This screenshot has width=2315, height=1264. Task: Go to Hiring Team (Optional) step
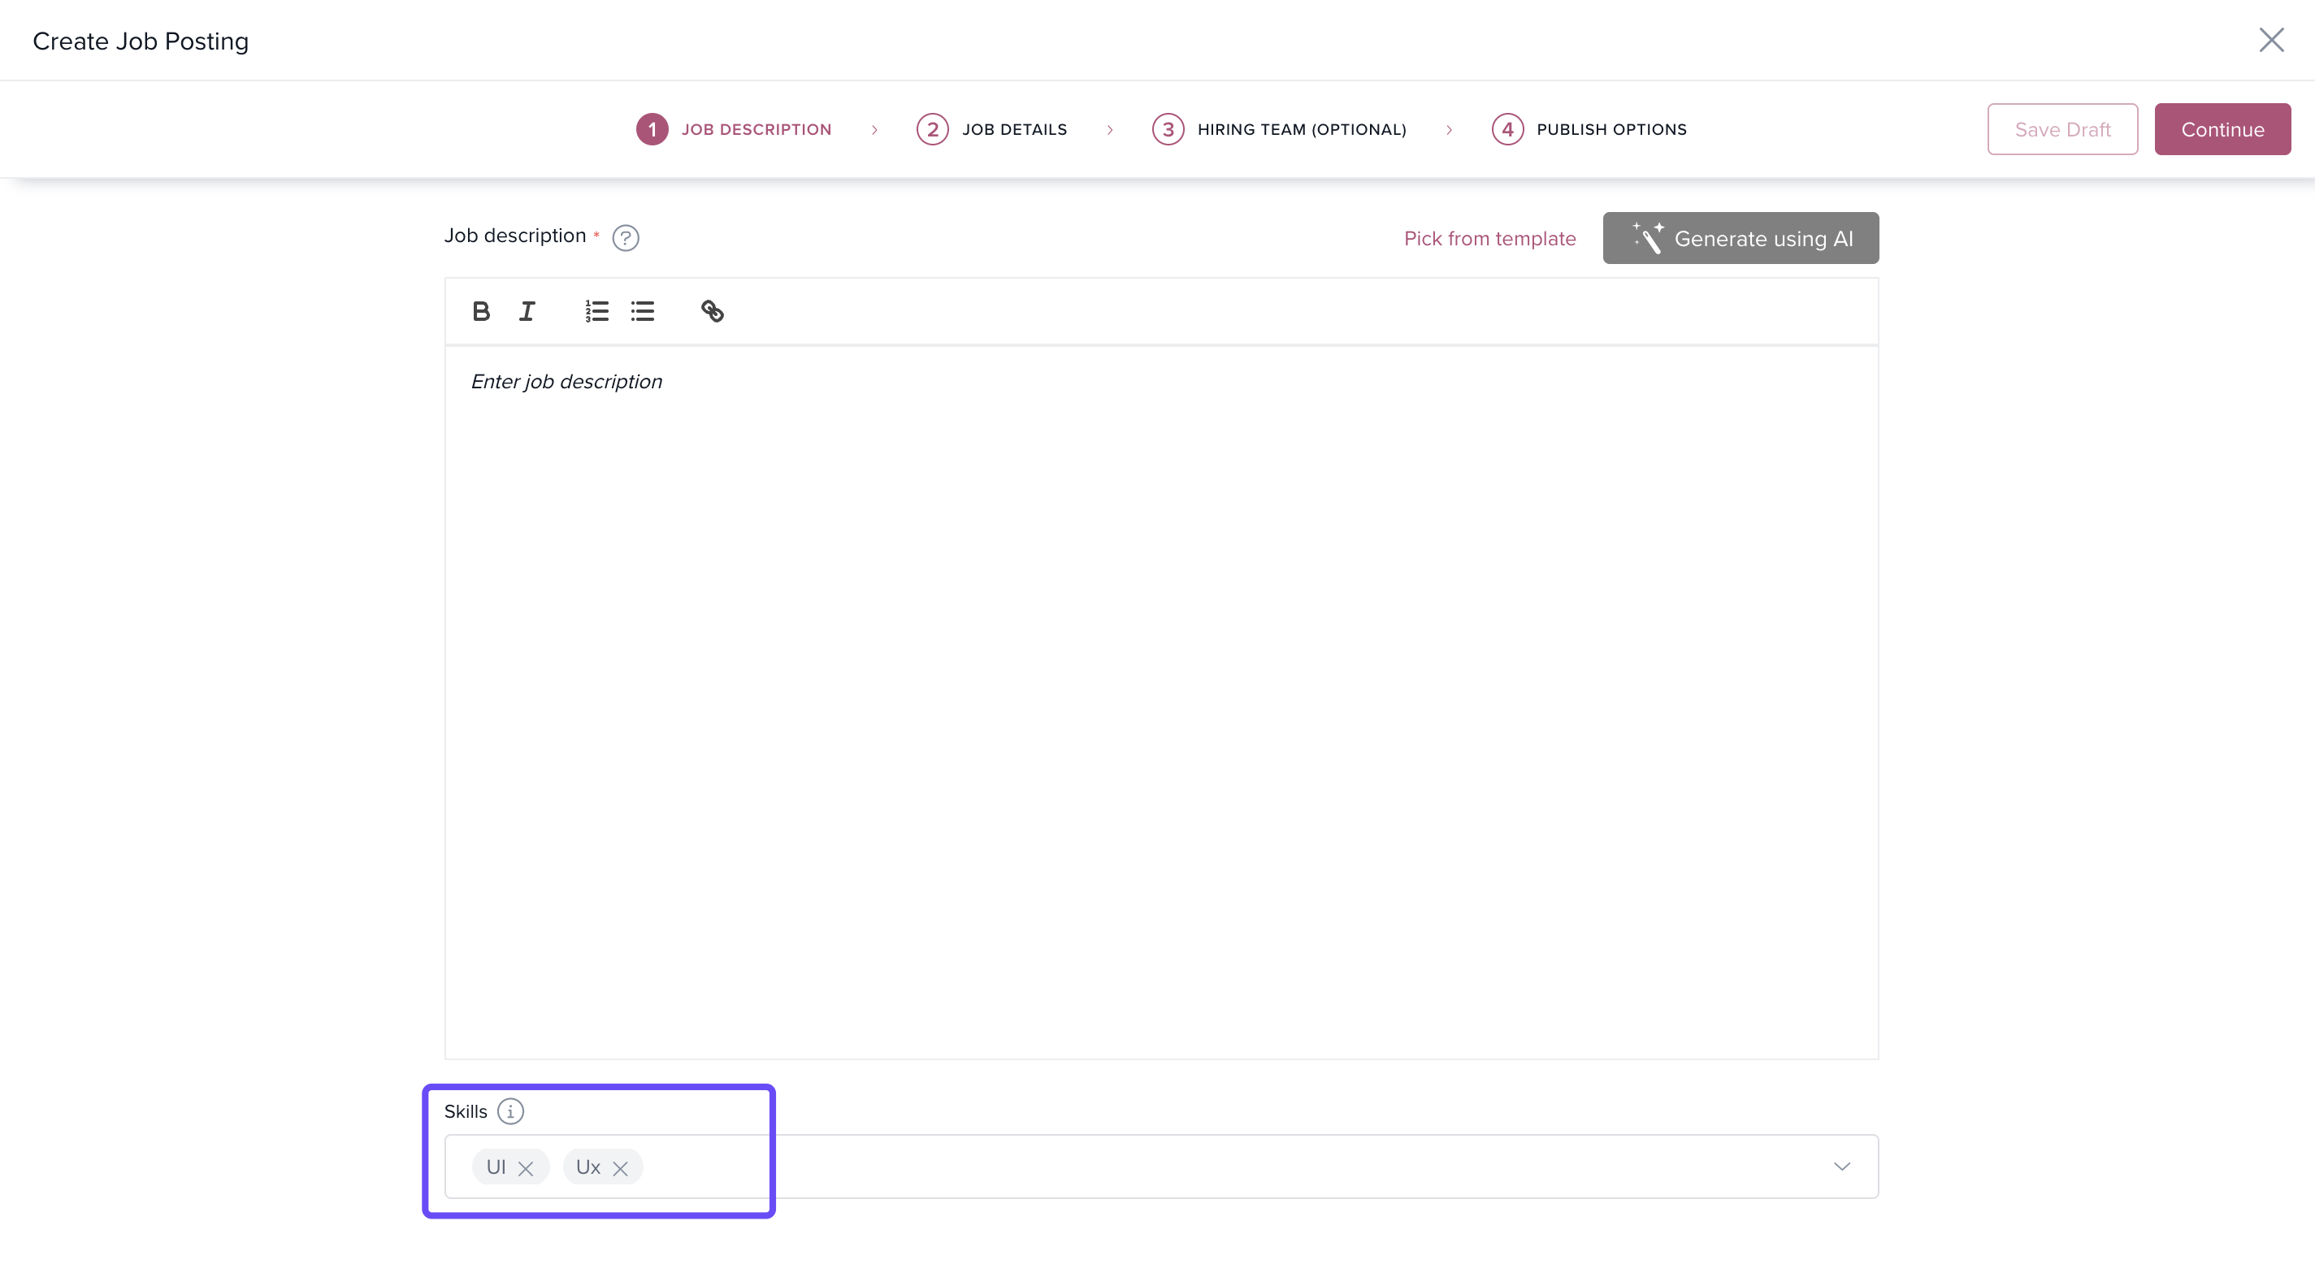coord(1280,129)
